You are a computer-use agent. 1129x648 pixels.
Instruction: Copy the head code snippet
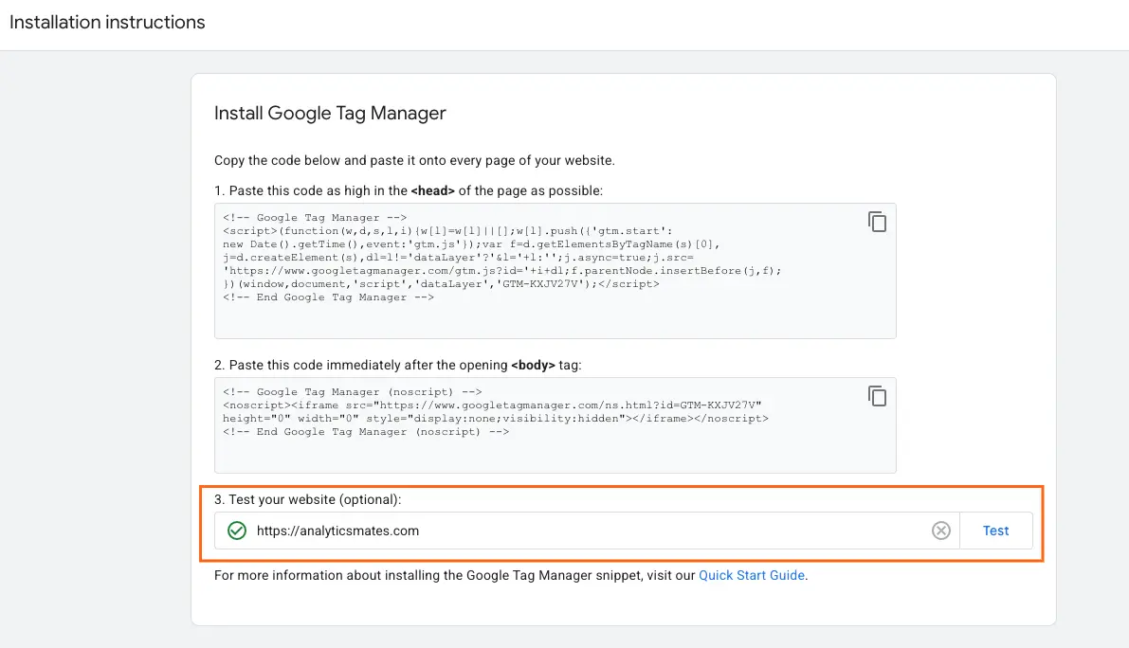coord(877,222)
